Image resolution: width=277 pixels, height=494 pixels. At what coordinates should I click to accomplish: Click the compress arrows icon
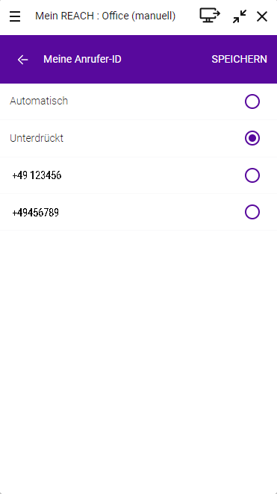coord(240,16)
